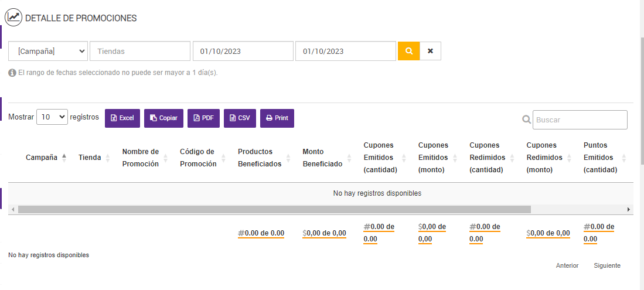This screenshot has height=290, width=644.
Task: Go to Anterior page
Action: [567, 265]
